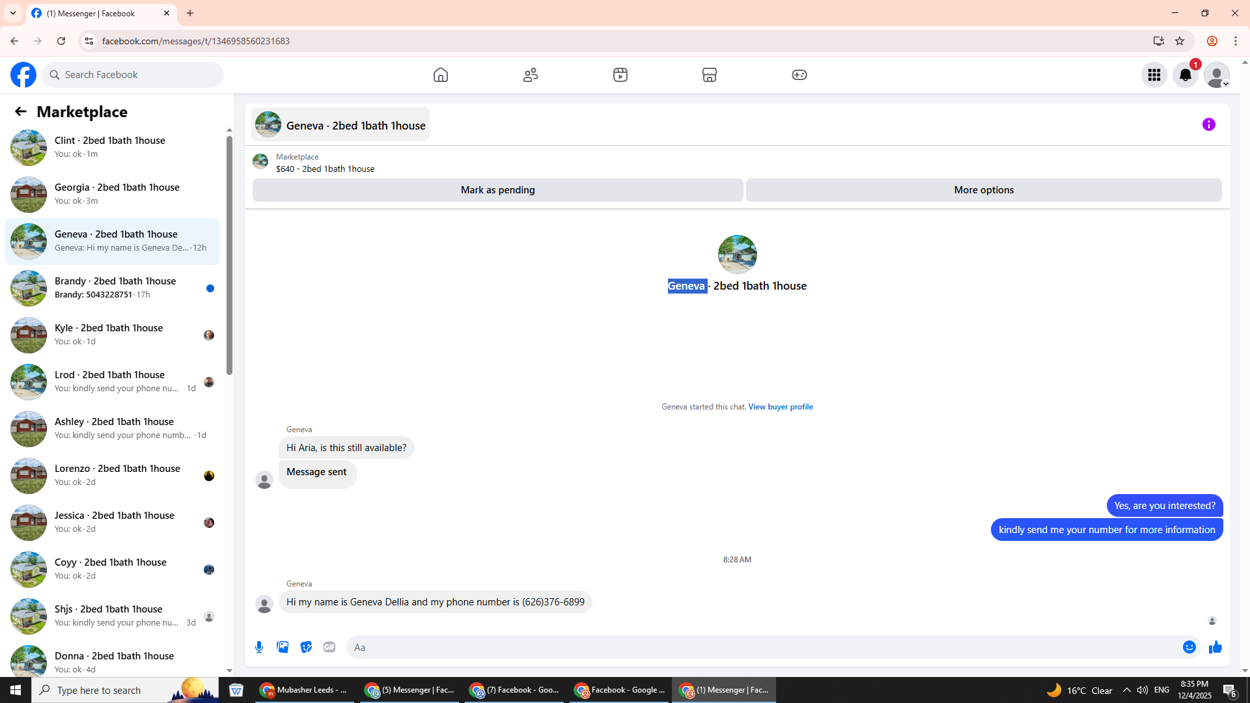Open conversation information icon
This screenshot has height=703, width=1250.
point(1209,124)
